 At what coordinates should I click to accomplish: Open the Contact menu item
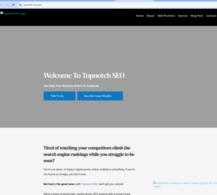tap(211, 16)
